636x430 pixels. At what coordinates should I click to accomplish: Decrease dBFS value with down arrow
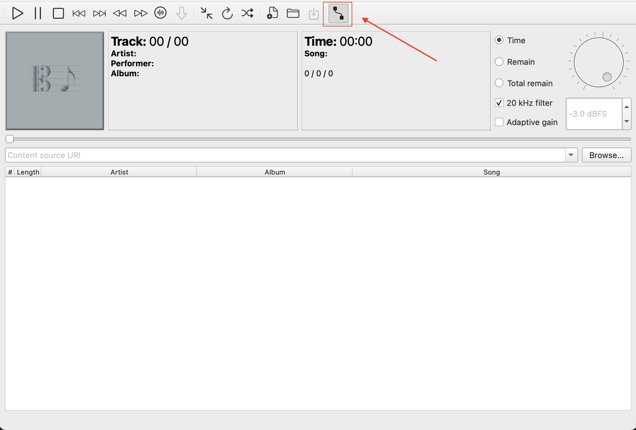coord(627,121)
